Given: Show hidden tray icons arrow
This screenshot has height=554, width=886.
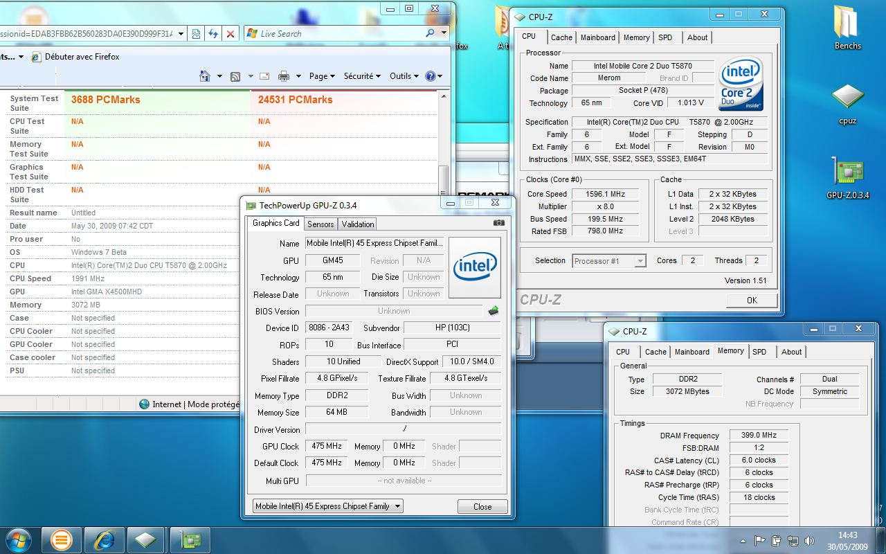Looking at the screenshot, I should [x=744, y=540].
